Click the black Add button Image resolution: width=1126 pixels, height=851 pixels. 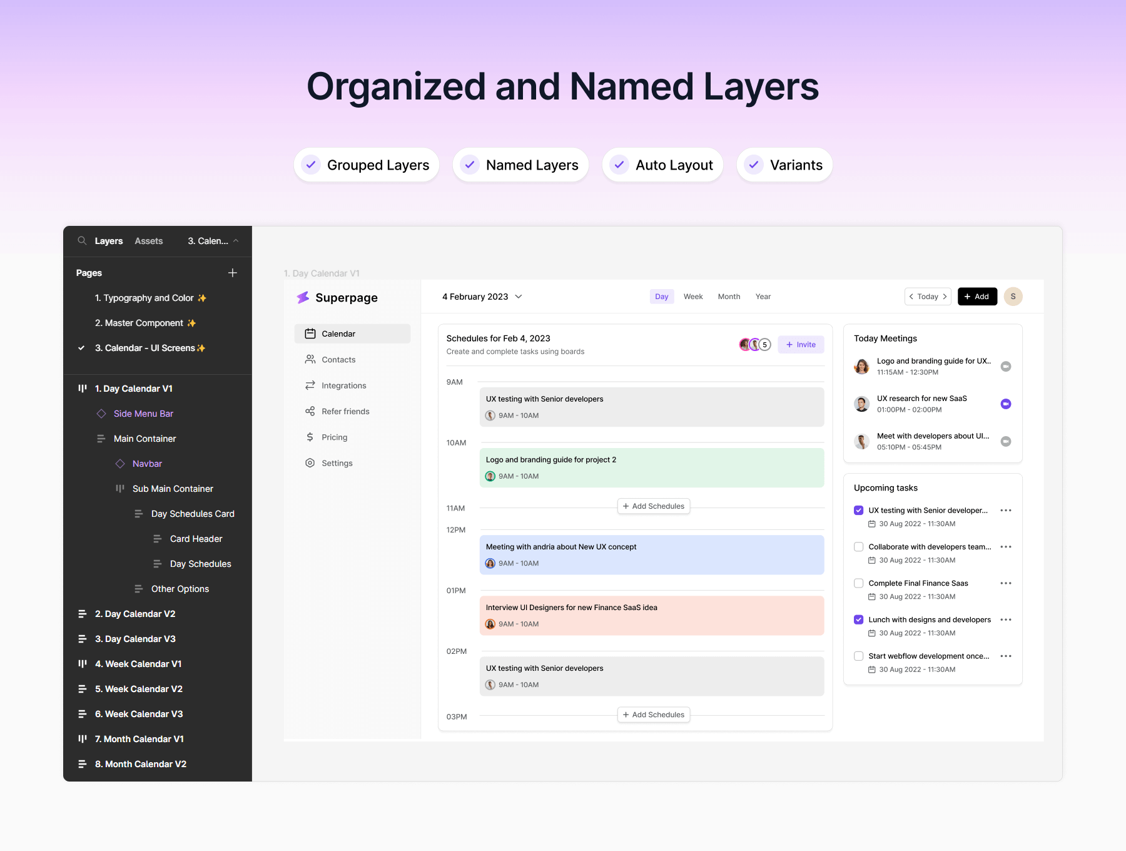click(x=977, y=297)
